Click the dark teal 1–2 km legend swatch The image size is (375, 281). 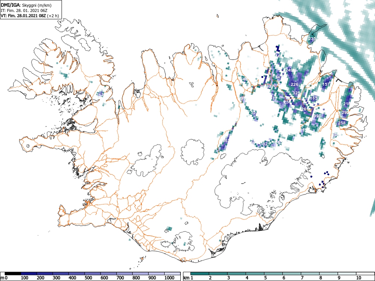tap(200, 274)
